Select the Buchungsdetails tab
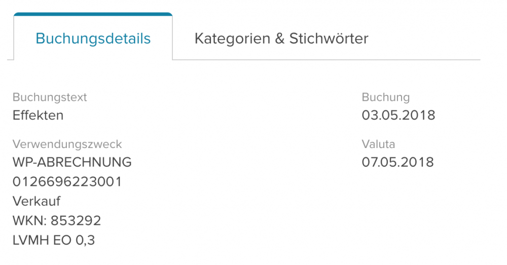Viewport: 507px width, 265px height. tap(93, 39)
